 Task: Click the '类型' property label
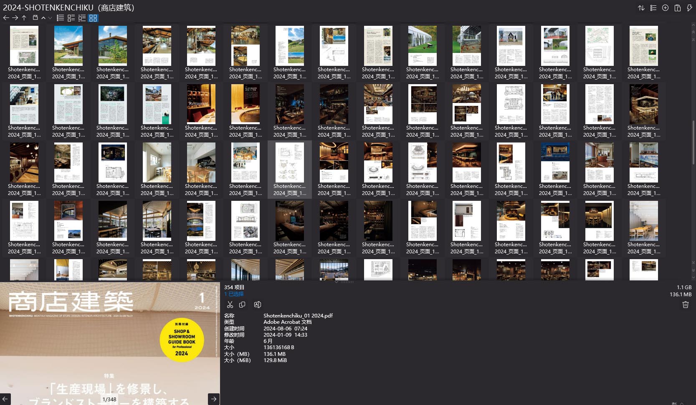pyautogui.click(x=229, y=322)
